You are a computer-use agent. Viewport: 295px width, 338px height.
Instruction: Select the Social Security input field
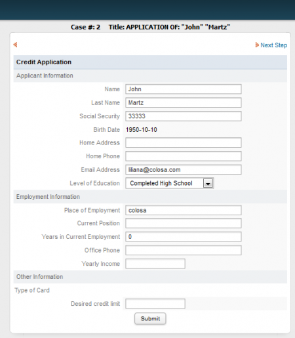click(x=184, y=116)
